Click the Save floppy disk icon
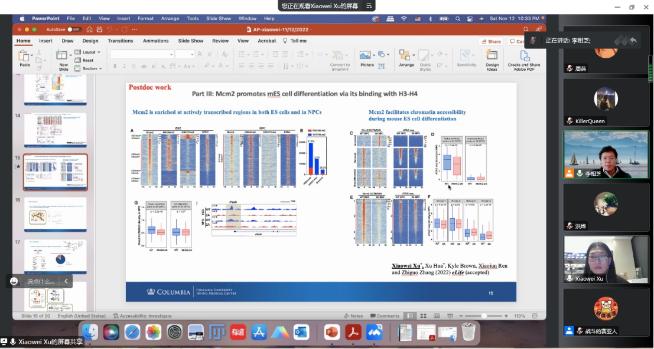Image resolution: width=654 pixels, height=349 pixels. (100, 29)
